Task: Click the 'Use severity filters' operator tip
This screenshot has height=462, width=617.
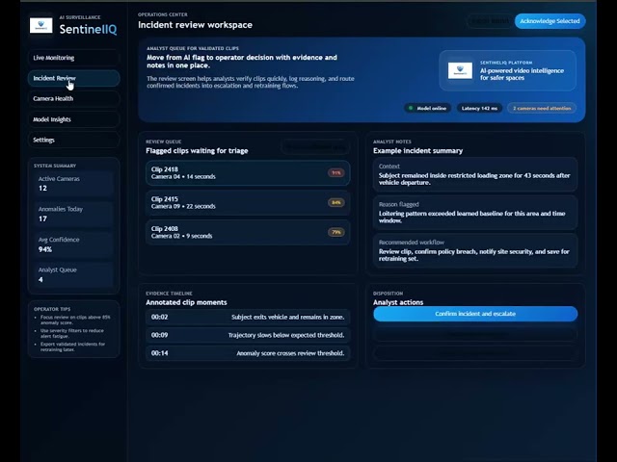Action: [72, 333]
